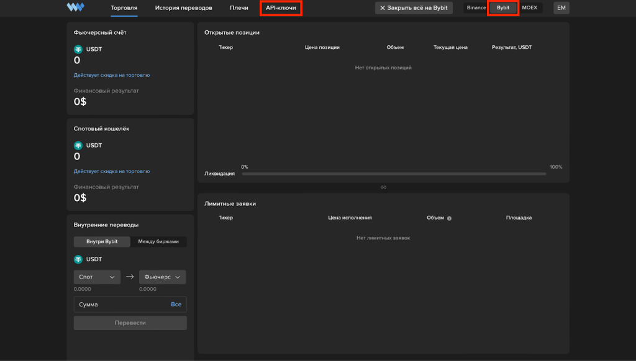The width and height of the screenshot is (636, 361).
Task: Switch exchange to Binance
Action: pyautogui.click(x=476, y=8)
